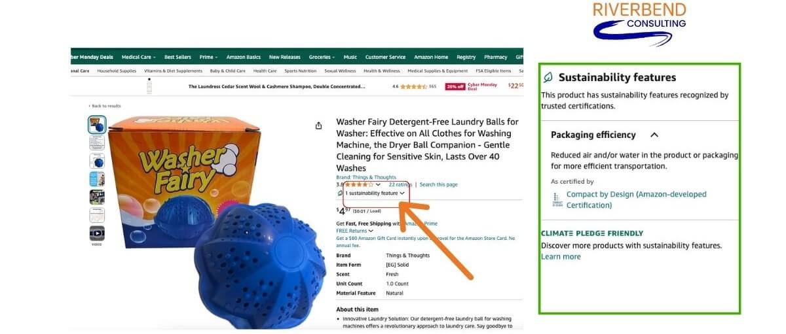Click the Riverbend Consulting logo
Viewport: 786px width, 334px height.
click(x=639, y=23)
